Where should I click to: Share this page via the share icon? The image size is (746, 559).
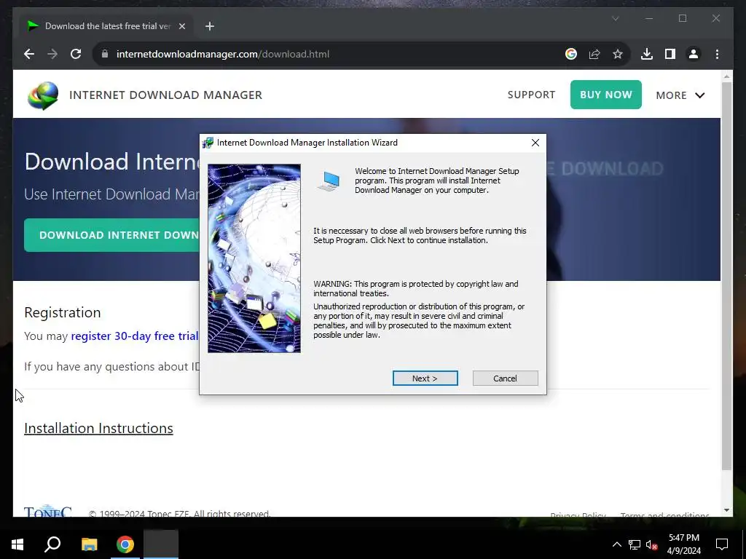click(x=594, y=54)
